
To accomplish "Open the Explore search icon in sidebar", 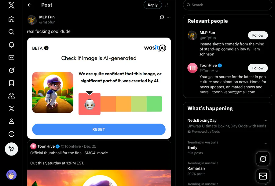I will [11, 32].
